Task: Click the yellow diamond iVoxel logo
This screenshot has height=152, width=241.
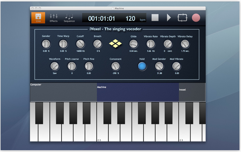Action: click(116, 44)
